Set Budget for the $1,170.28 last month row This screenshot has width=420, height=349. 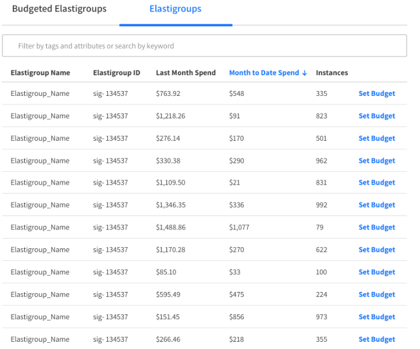tap(376, 250)
